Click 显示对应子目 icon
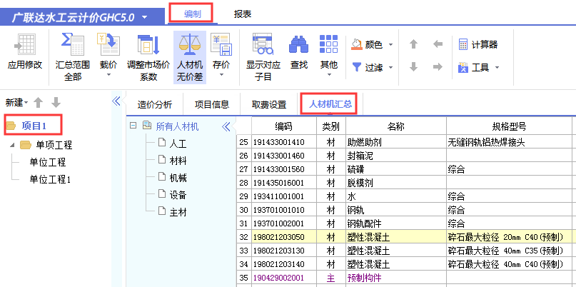This screenshot has width=576, height=287. tap(263, 44)
